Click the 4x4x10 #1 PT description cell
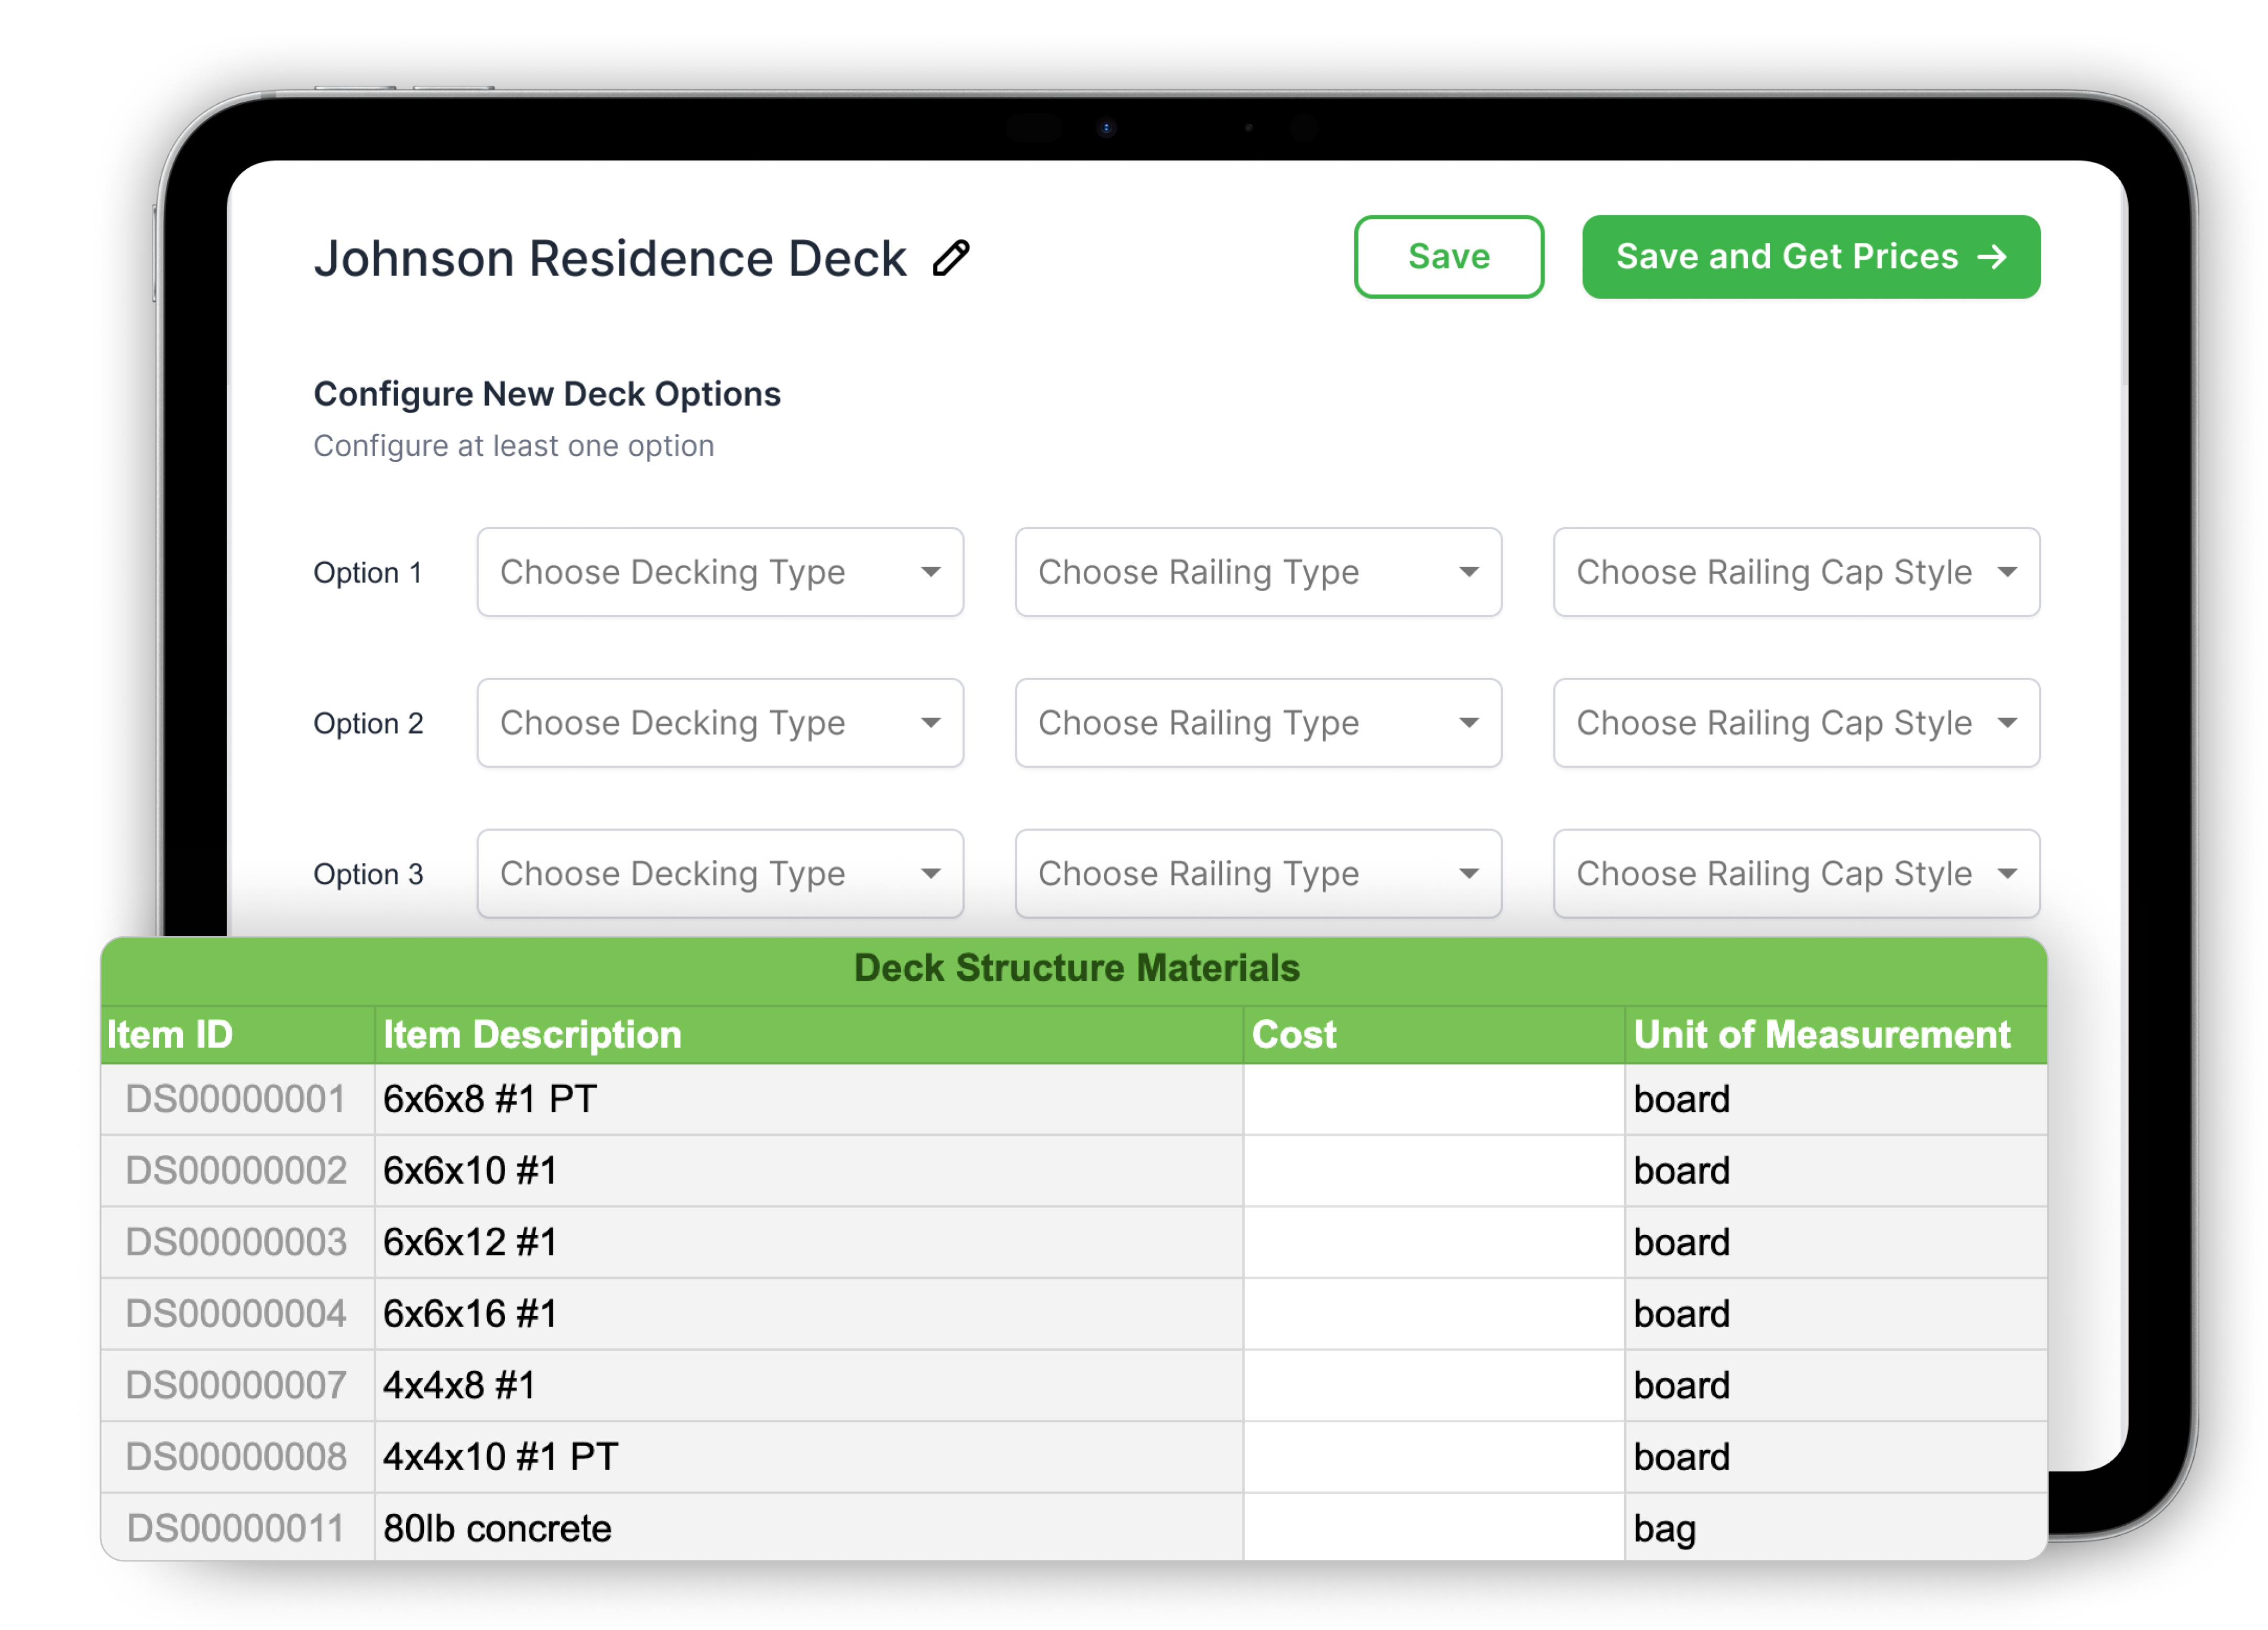 (x=809, y=1457)
